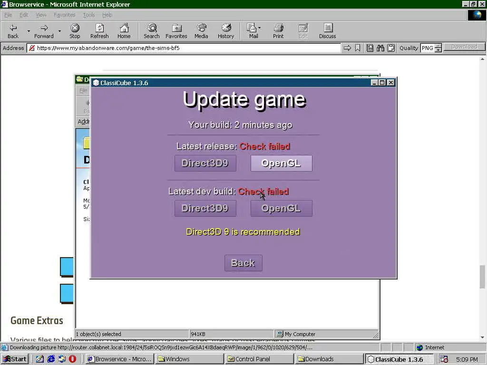Switch to the Windows folder taskbar button
487x365 pixels.
pos(189,359)
